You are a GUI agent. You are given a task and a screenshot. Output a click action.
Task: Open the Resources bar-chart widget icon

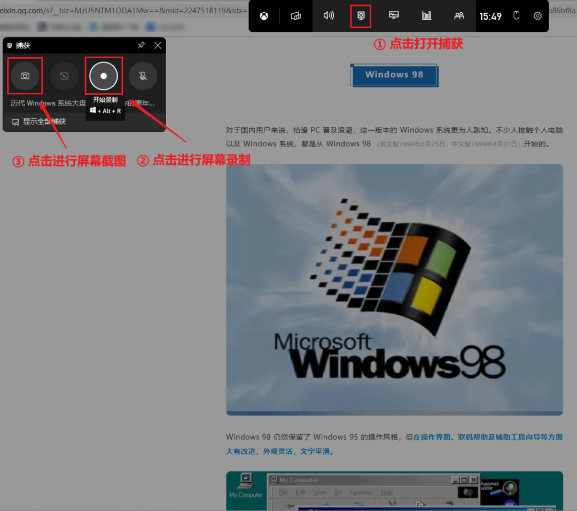point(426,15)
